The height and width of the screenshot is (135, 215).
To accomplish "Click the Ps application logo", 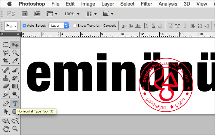I will 11,14.
